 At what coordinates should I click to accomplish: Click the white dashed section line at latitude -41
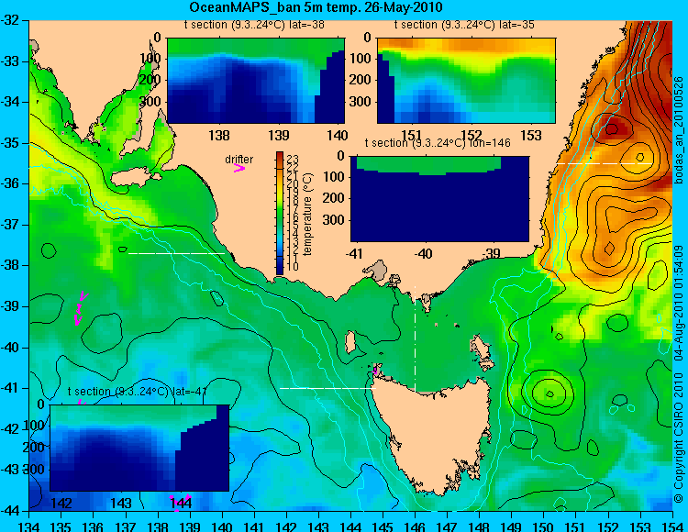327,388
